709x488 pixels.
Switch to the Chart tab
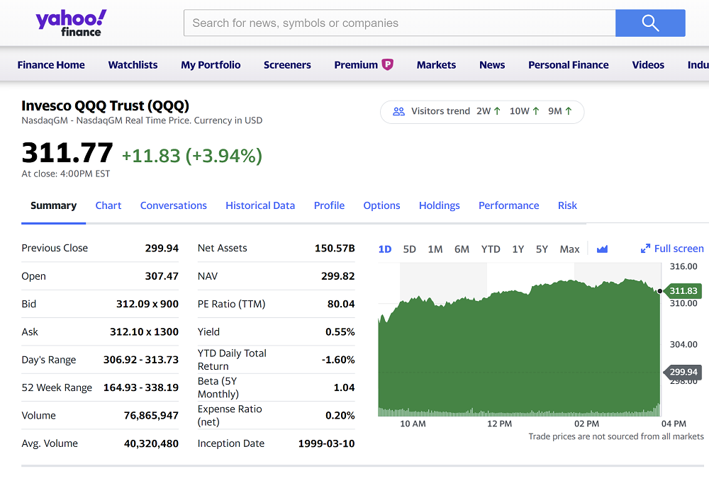click(108, 205)
